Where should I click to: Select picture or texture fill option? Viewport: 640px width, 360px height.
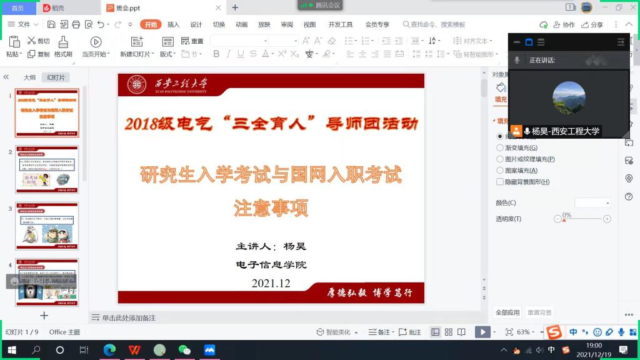(x=500, y=159)
